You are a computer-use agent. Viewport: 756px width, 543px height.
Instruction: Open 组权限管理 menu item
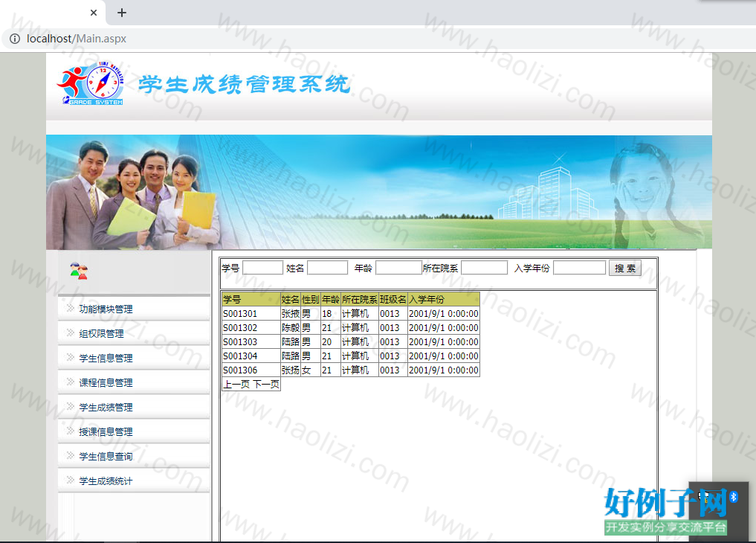pos(101,334)
